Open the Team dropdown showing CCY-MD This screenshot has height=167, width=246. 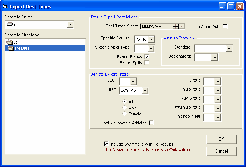[144, 91]
